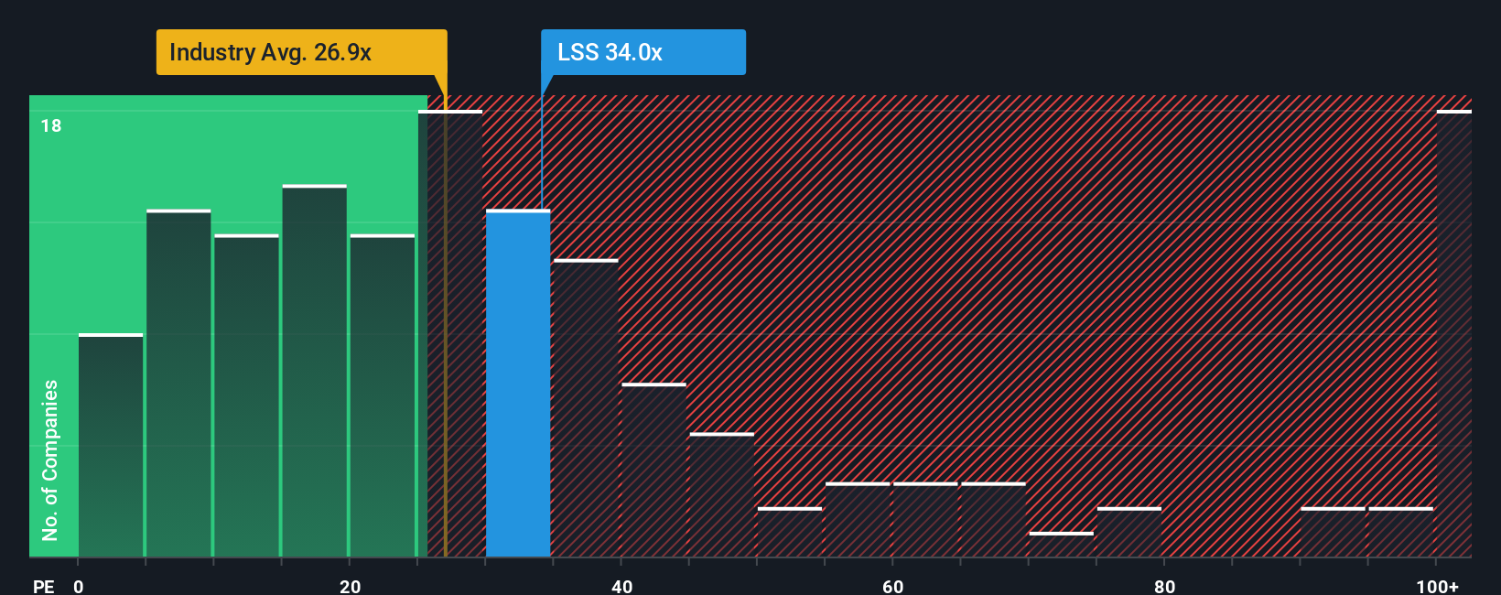Click the 'PE' x-axis label
Image resolution: width=1501 pixels, height=595 pixels.
[43, 586]
